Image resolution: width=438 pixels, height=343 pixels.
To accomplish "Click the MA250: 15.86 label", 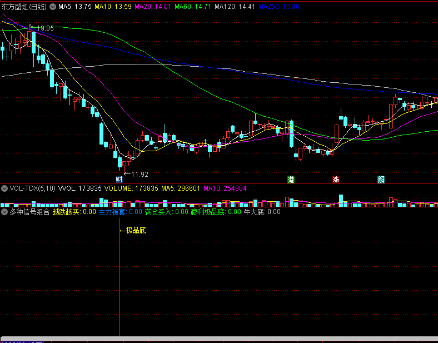I will [x=279, y=7].
